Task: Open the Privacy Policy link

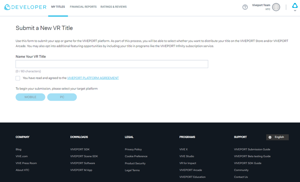Action: click(133, 149)
